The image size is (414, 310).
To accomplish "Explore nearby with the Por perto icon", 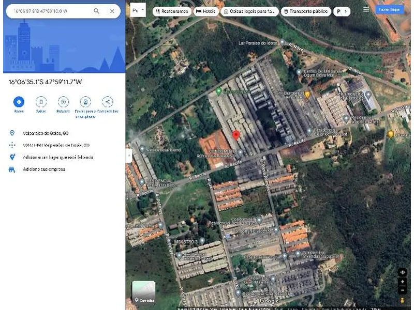I will 64,102.
